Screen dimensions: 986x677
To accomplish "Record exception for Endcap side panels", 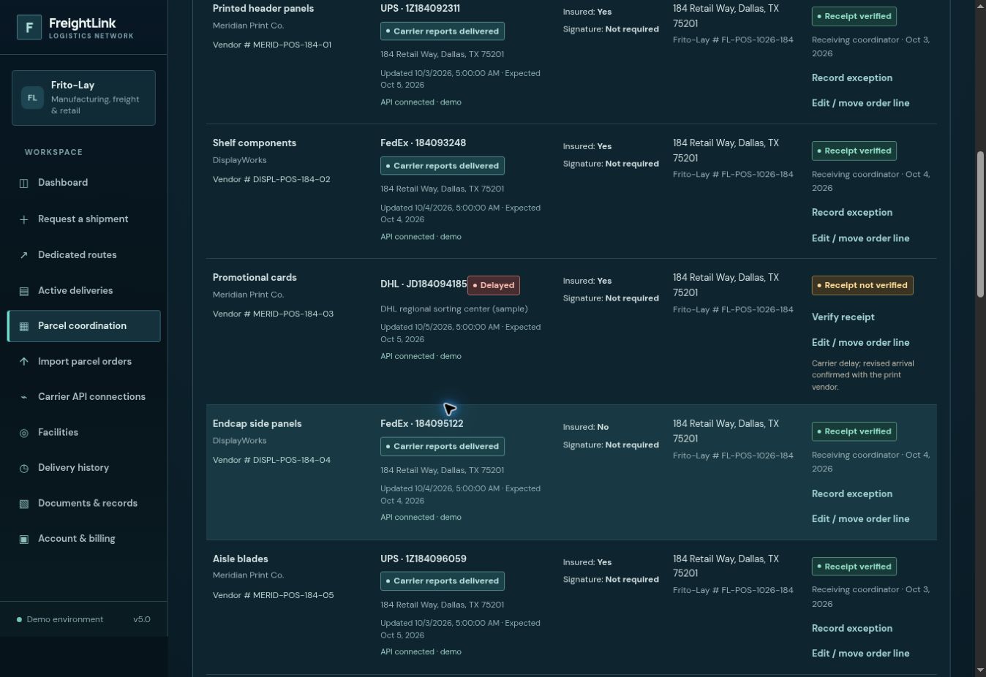I will [x=851, y=494].
